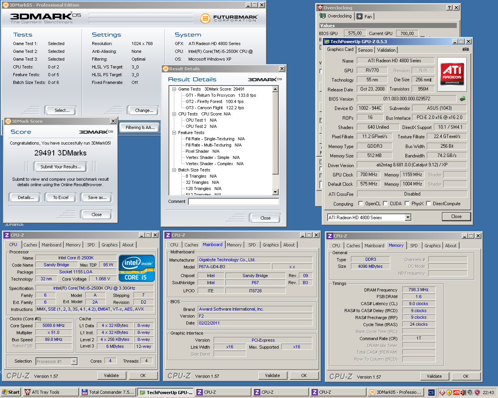Click the grey loudspeaker sound tray icon
The height and width of the screenshot is (398, 498).
click(x=470, y=393)
